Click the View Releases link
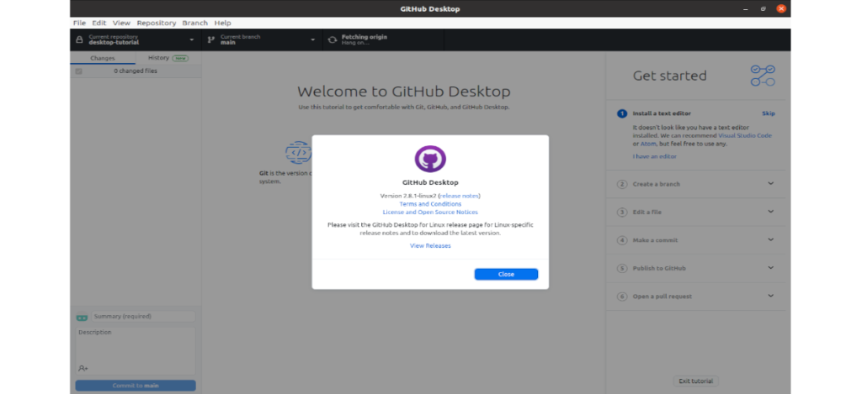Viewport: 862px width, 394px height. (430, 246)
